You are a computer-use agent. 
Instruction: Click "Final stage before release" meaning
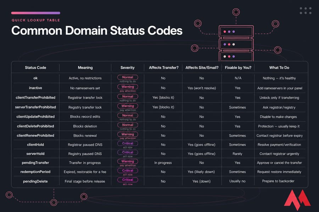click(x=85, y=181)
